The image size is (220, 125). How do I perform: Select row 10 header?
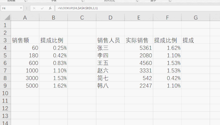click(5, 93)
